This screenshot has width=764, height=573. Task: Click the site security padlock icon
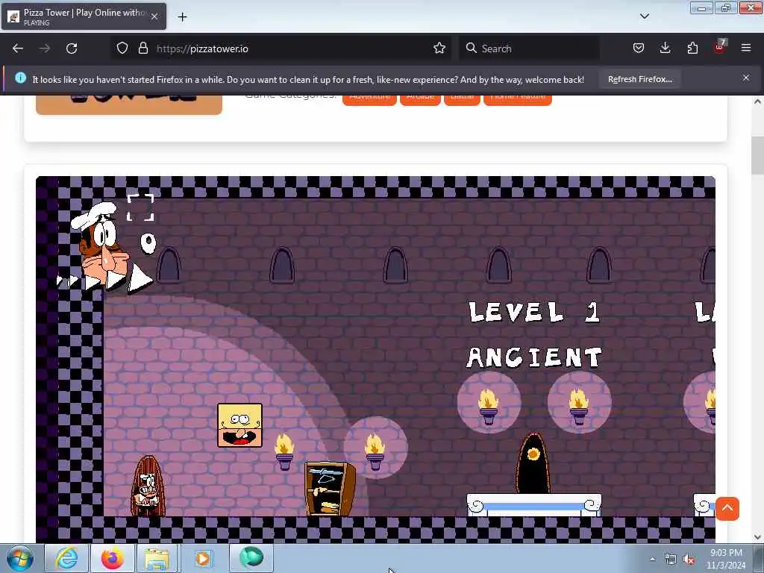click(143, 48)
